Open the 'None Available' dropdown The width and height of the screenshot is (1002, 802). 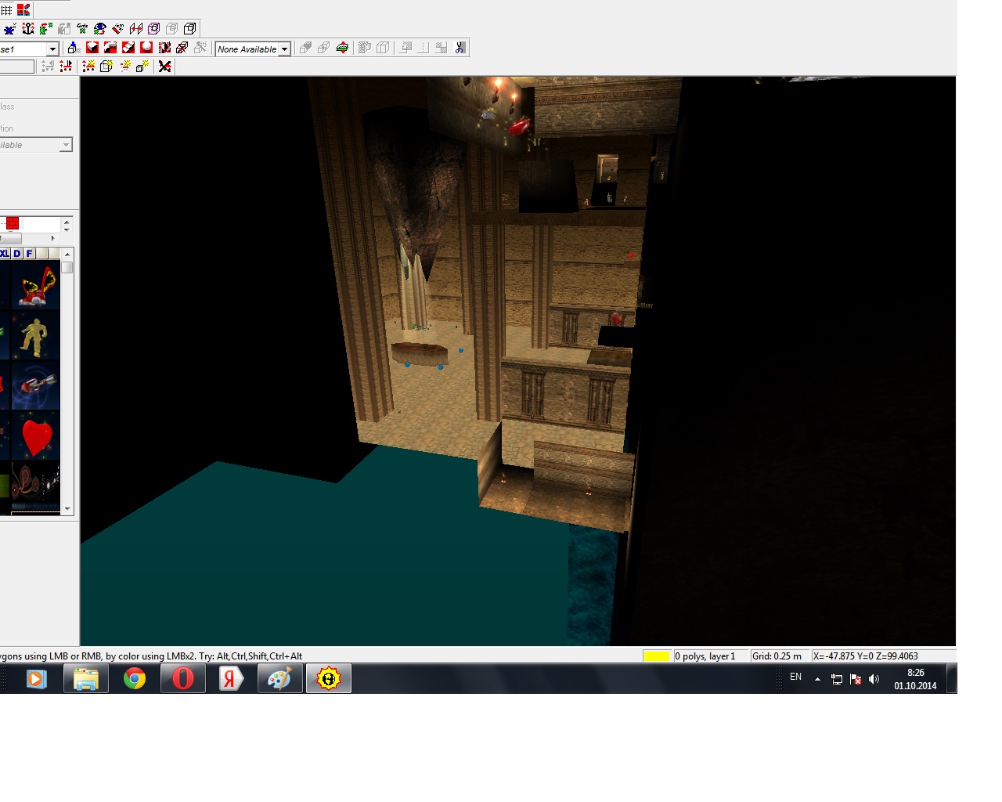(284, 49)
